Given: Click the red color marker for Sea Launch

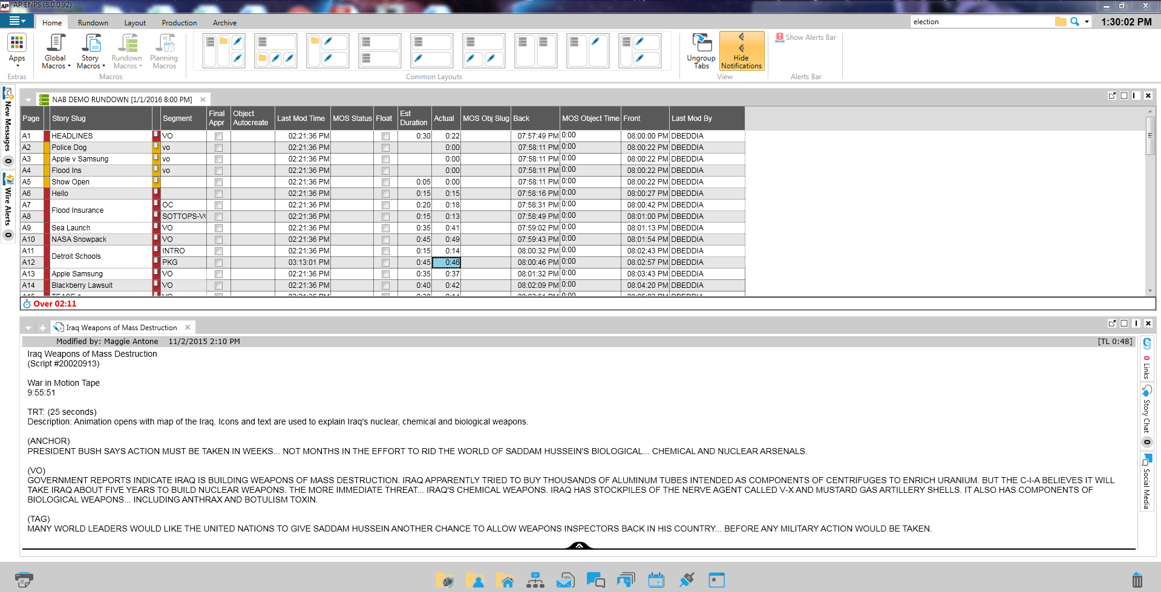Looking at the screenshot, I should [x=47, y=228].
